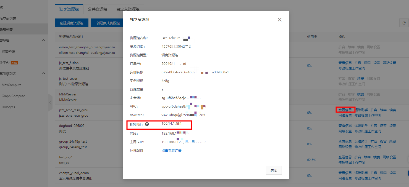Select the dogfood1026002 resource group name
Viewport: 409px width, 187px height.
point(72,126)
